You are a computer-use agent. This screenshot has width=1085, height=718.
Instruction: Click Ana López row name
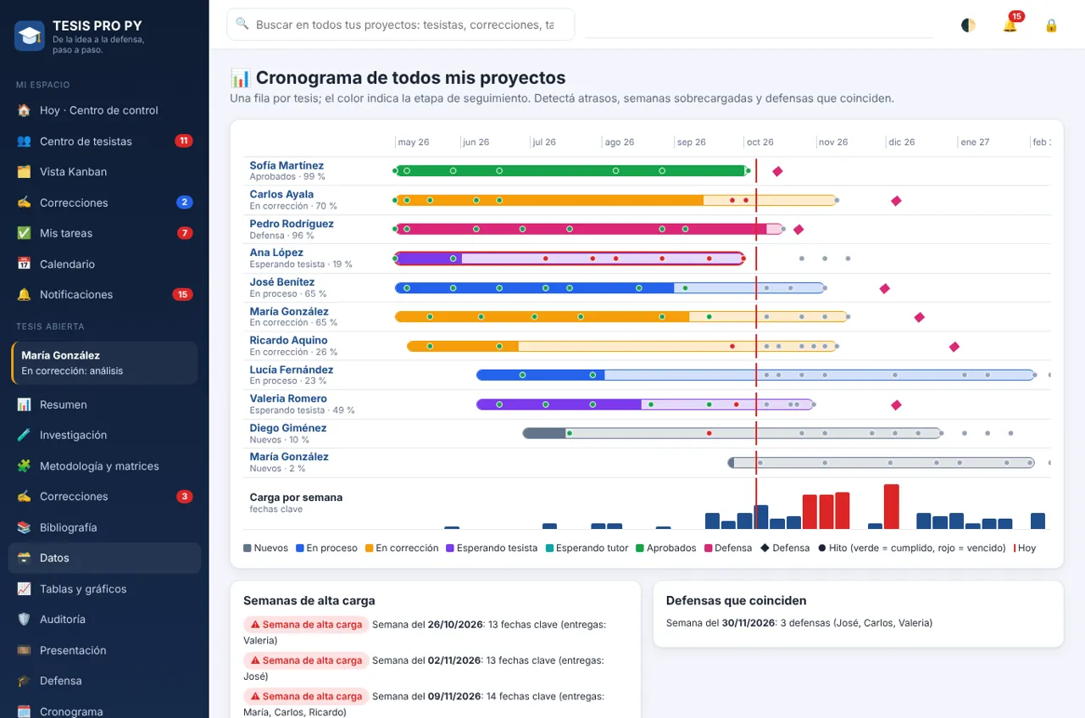point(276,253)
